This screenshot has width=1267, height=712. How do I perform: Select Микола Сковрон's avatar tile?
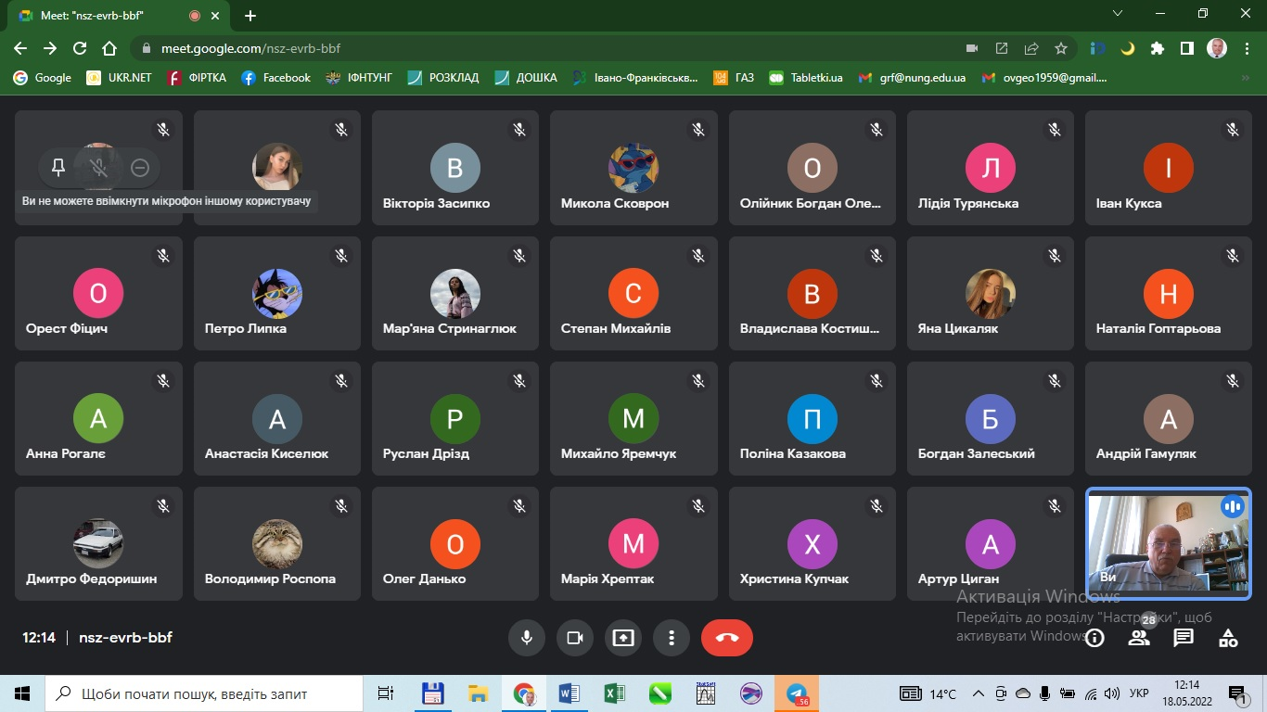point(633,168)
